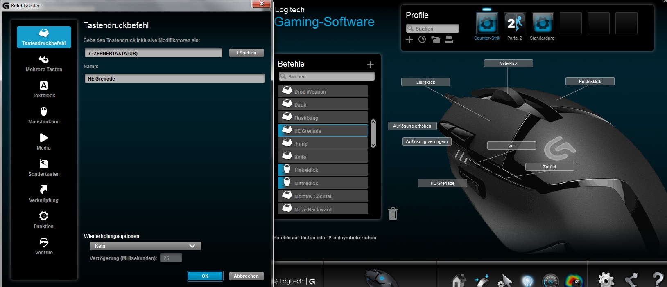Open the lighting settings light bulb icon
This screenshot has width=667, height=287.
527,281
